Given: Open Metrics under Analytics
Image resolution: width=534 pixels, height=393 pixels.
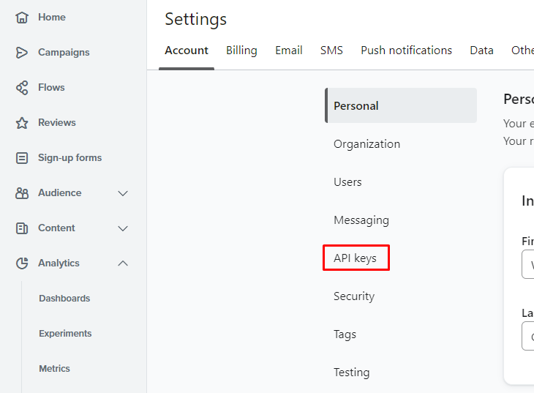Looking at the screenshot, I should pyautogui.click(x=54, y=368).
